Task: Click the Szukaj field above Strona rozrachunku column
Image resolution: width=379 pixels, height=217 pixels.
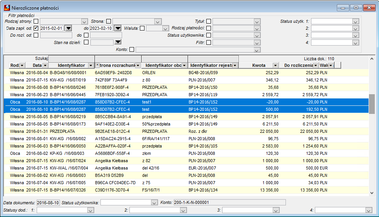Action: (x=118, y=59)
